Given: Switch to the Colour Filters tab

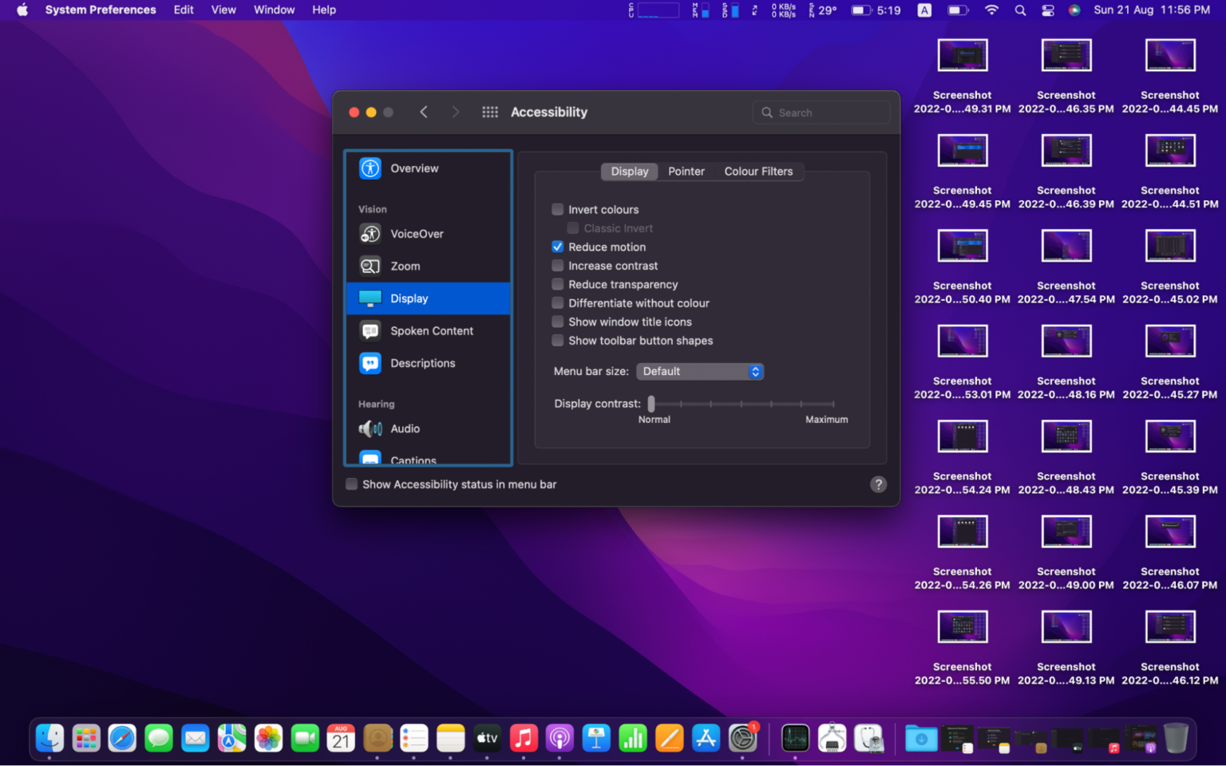Looking at the screenshot, I should coord(758,171).
